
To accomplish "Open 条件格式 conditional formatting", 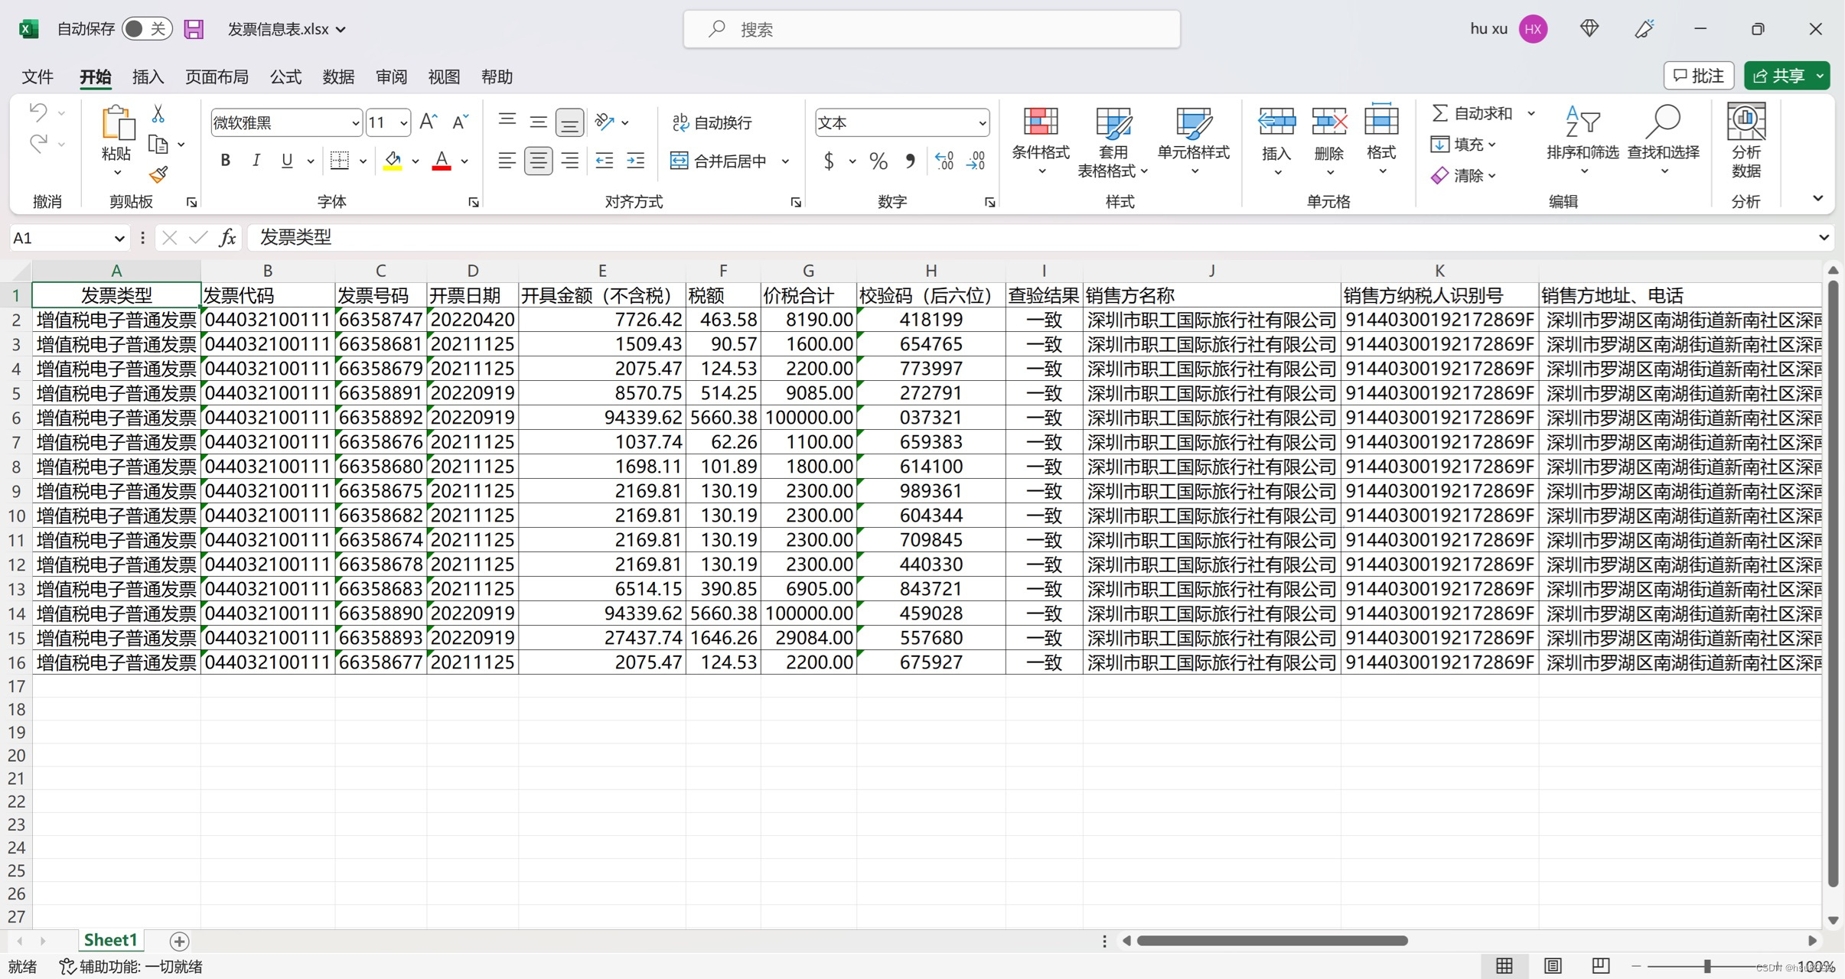I will pos(1041,141).
